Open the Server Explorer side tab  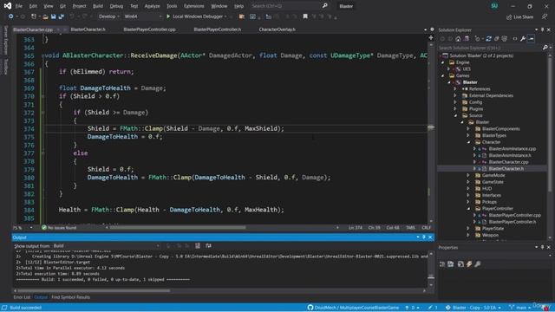(6, 40)
